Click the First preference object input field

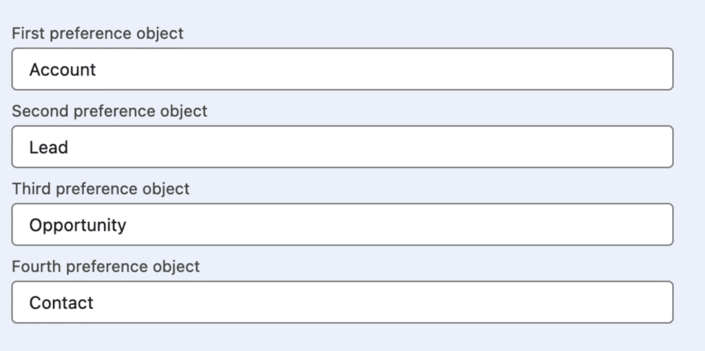[342, 69]
